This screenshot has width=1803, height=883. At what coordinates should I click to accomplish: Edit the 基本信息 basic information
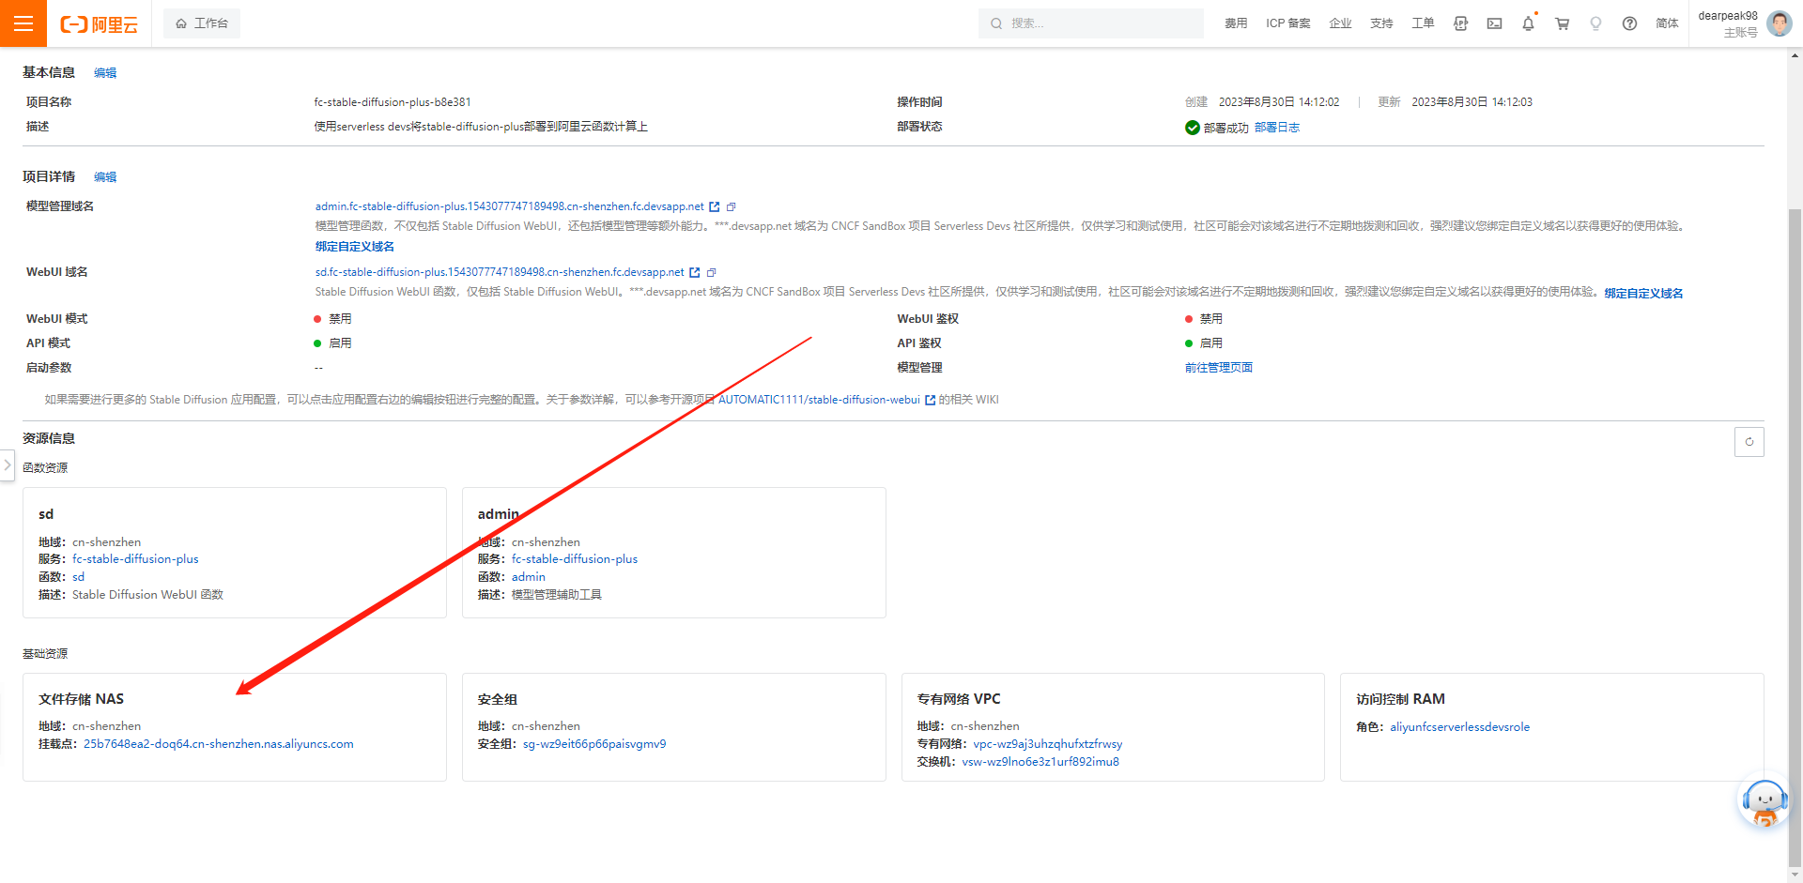pos(105,73)
